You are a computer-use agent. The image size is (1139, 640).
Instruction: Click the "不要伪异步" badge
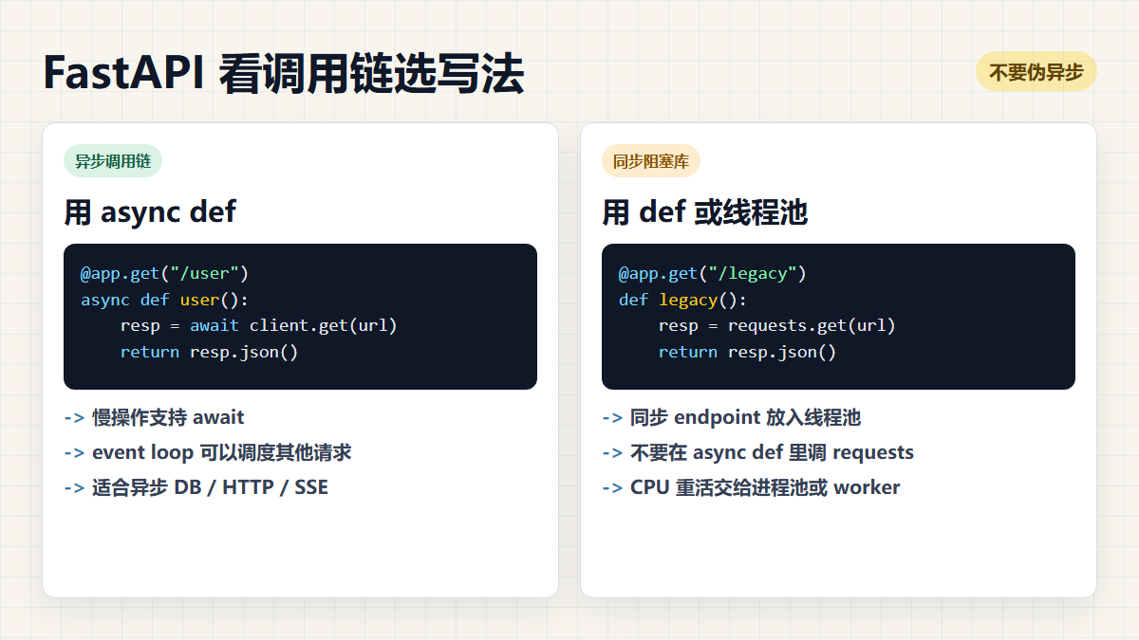1036,72
